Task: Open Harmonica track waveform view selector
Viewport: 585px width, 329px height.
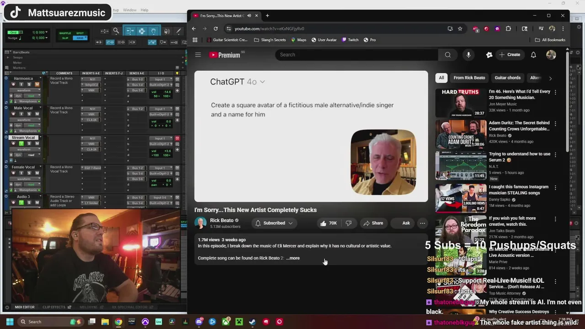Action: [25, 90]
